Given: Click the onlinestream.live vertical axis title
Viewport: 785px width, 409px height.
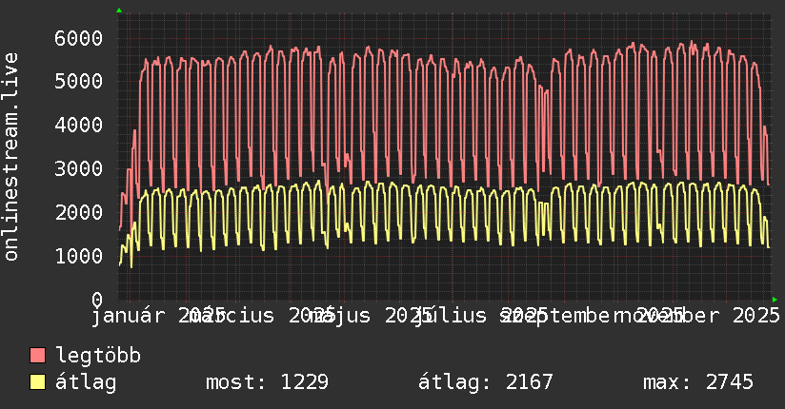Looking at the screenshot, I should click(x=10, y=157).
